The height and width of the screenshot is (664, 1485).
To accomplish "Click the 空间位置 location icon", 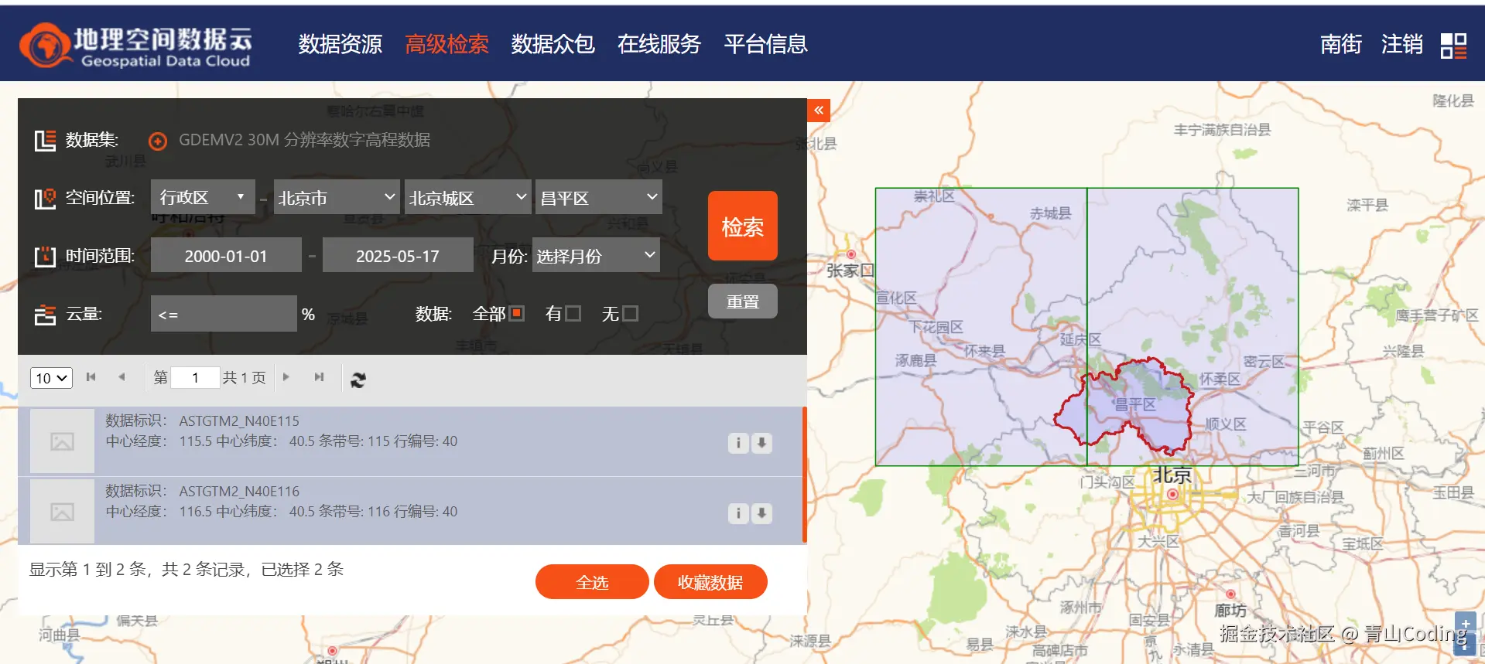I will (45, 199).
